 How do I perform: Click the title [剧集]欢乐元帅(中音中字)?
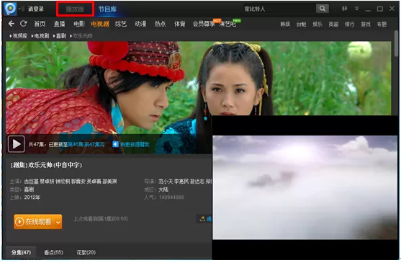(x=46, y=165)
